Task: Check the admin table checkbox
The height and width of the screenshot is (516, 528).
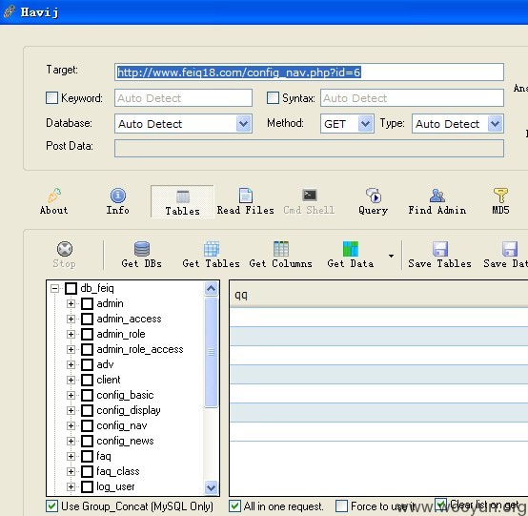Action: pos(88,303)
